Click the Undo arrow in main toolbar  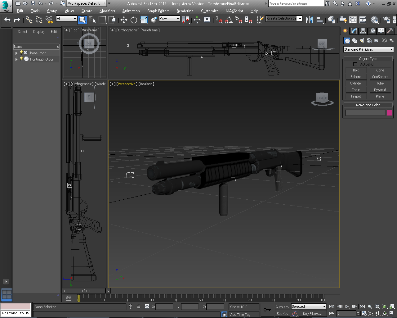[7, 20]
